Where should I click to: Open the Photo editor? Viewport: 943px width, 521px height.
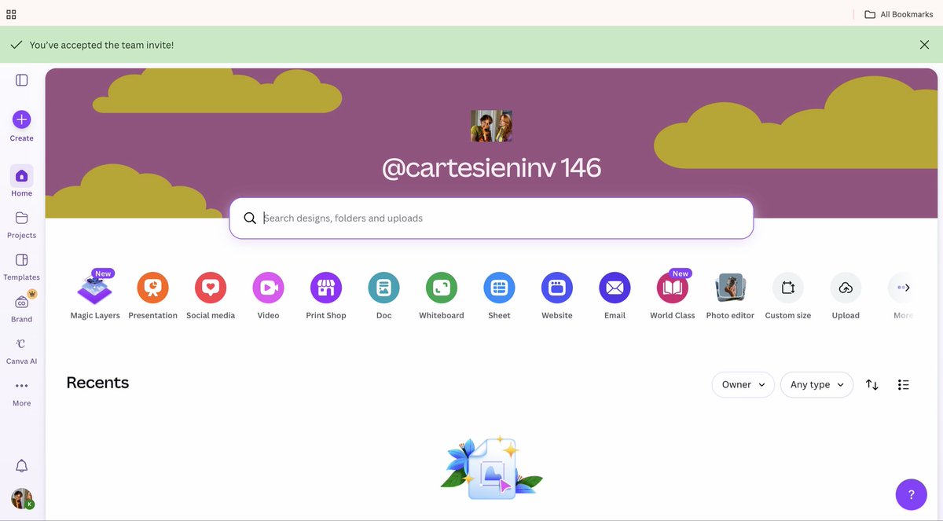730,295
